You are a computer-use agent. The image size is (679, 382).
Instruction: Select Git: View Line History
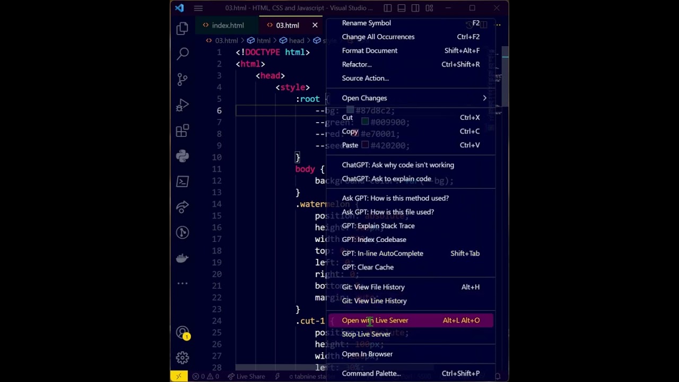tap(411, 301)
